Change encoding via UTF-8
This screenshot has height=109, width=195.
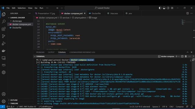[165, 107]
